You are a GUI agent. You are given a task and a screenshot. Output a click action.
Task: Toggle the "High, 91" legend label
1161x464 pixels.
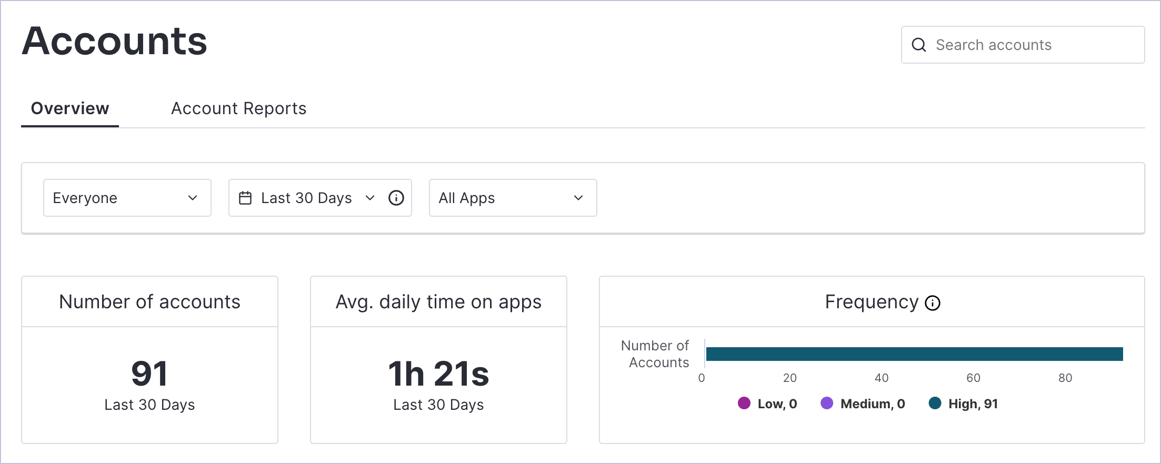pos(973,404)
